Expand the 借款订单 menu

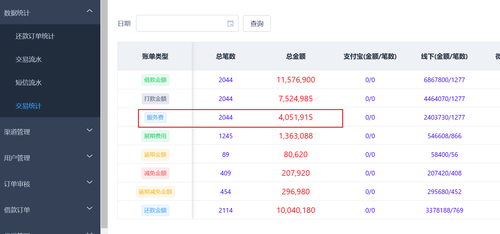(x=90, y=209)
